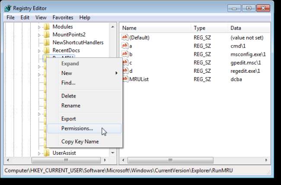This screenshot has height=185, width=281.
Task: Choose Permissions... in the context menu
Action: [x=84, y=128]
